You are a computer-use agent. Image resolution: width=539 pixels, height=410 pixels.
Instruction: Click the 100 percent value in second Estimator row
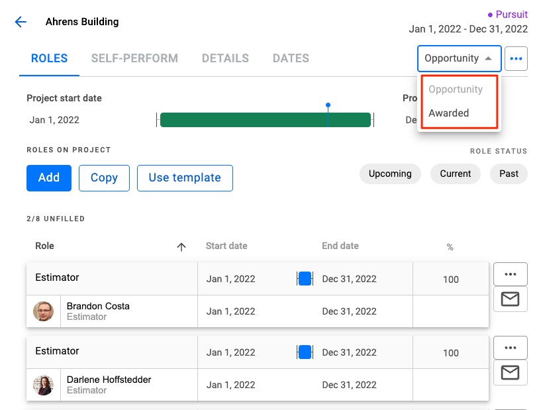pos(451,353)
